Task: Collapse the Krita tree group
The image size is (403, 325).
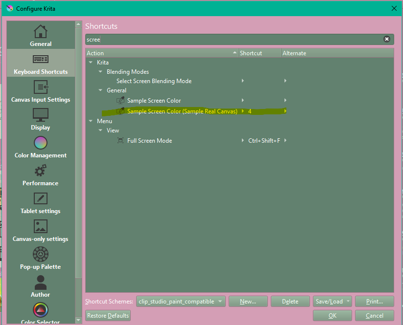Action: pos(91,63)
